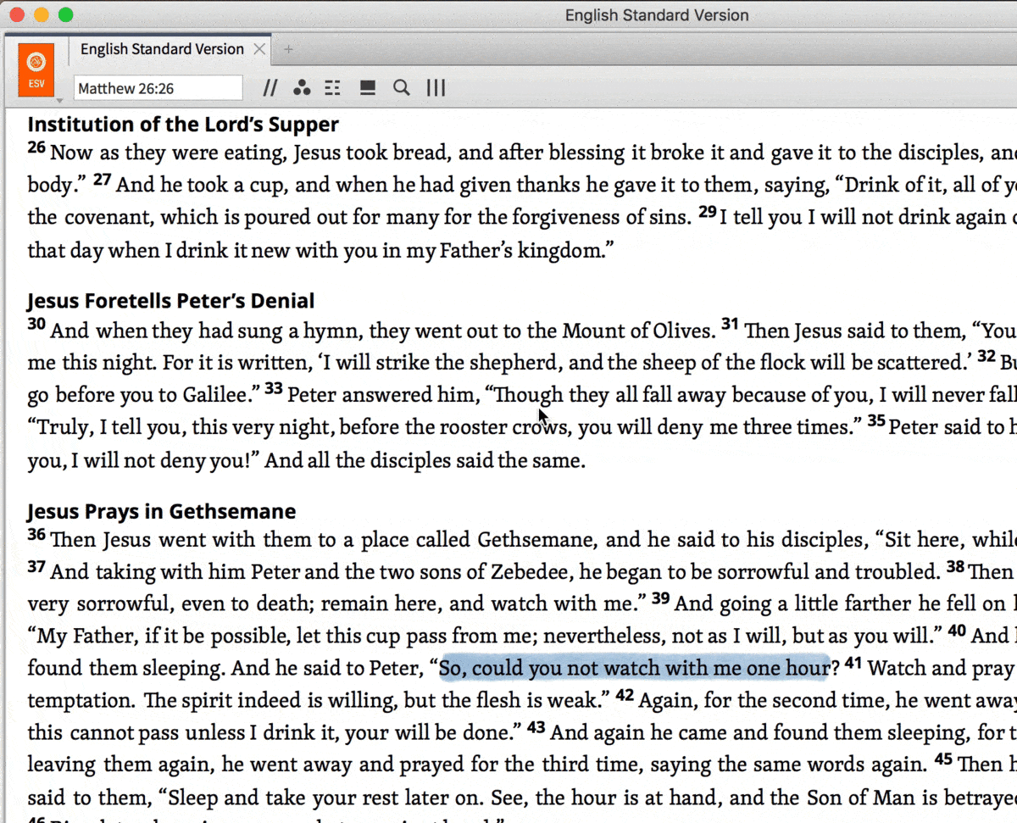Maximize the window with the green button
Image resolution: width=1017 pixels, height=823 pixels.
65,15
